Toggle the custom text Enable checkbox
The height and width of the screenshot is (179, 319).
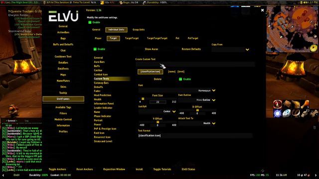(x=180, y=79)
